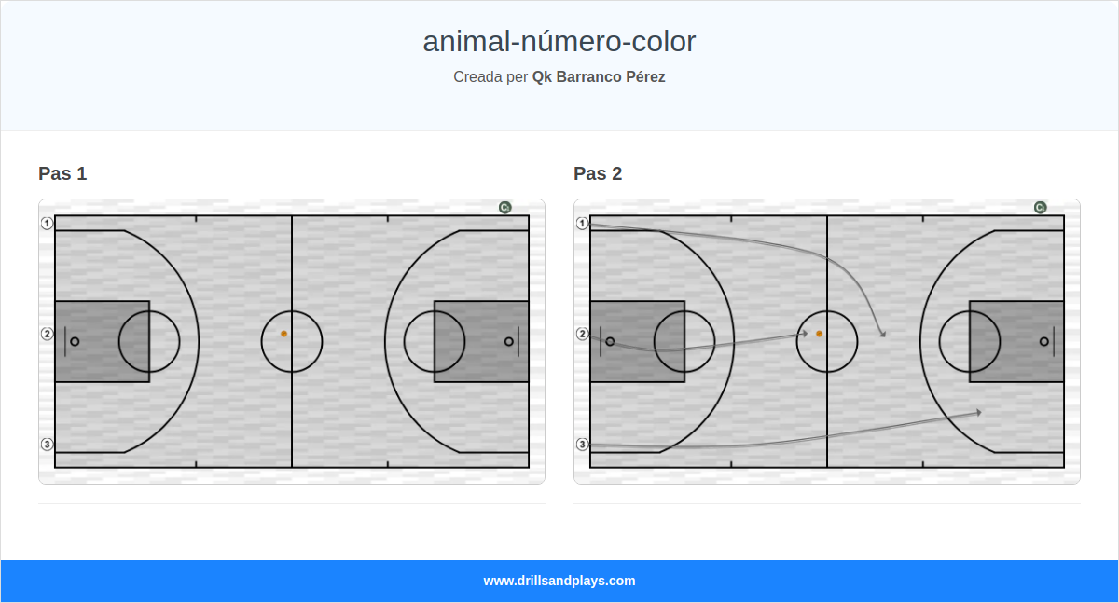Open the www.drillsandplays.com footer link
This screenshot has width=1119, height=603.
tap(559, 581)
